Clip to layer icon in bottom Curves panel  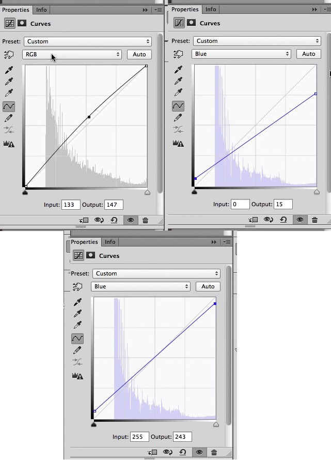tap(152, 452)
